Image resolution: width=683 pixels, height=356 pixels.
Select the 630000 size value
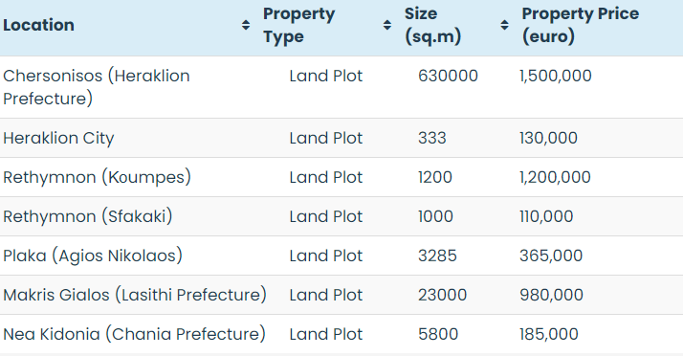pyautogui.click(x=448, y=76)
